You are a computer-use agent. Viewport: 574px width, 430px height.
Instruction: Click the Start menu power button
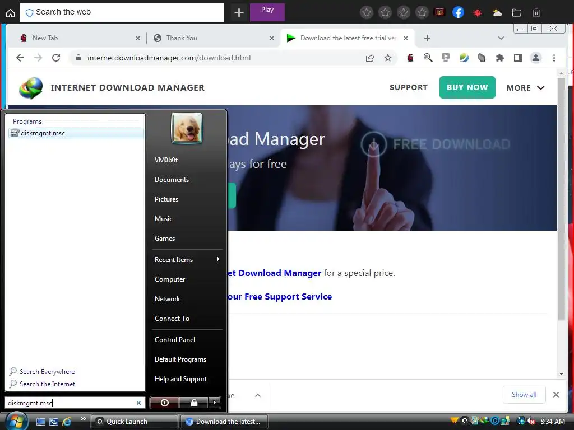pyautogui.click(x=164, y=403)
